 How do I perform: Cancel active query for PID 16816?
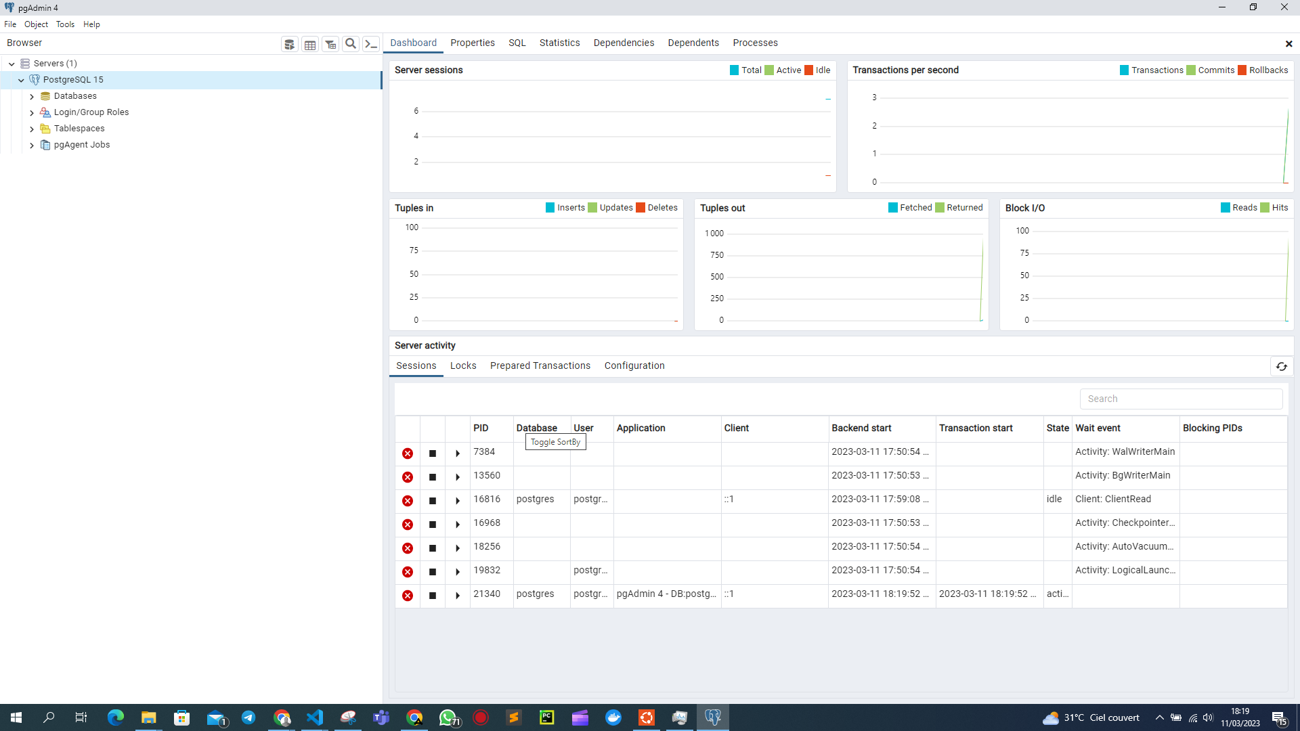coord(433,501)
